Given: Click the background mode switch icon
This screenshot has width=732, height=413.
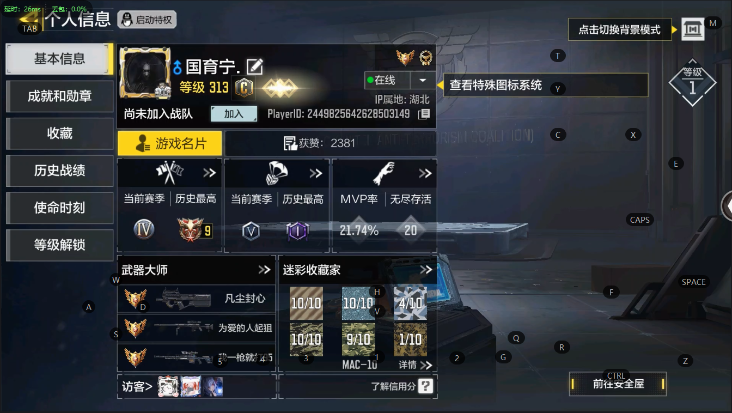Looking at the screenshot, I should click(693, 29).
